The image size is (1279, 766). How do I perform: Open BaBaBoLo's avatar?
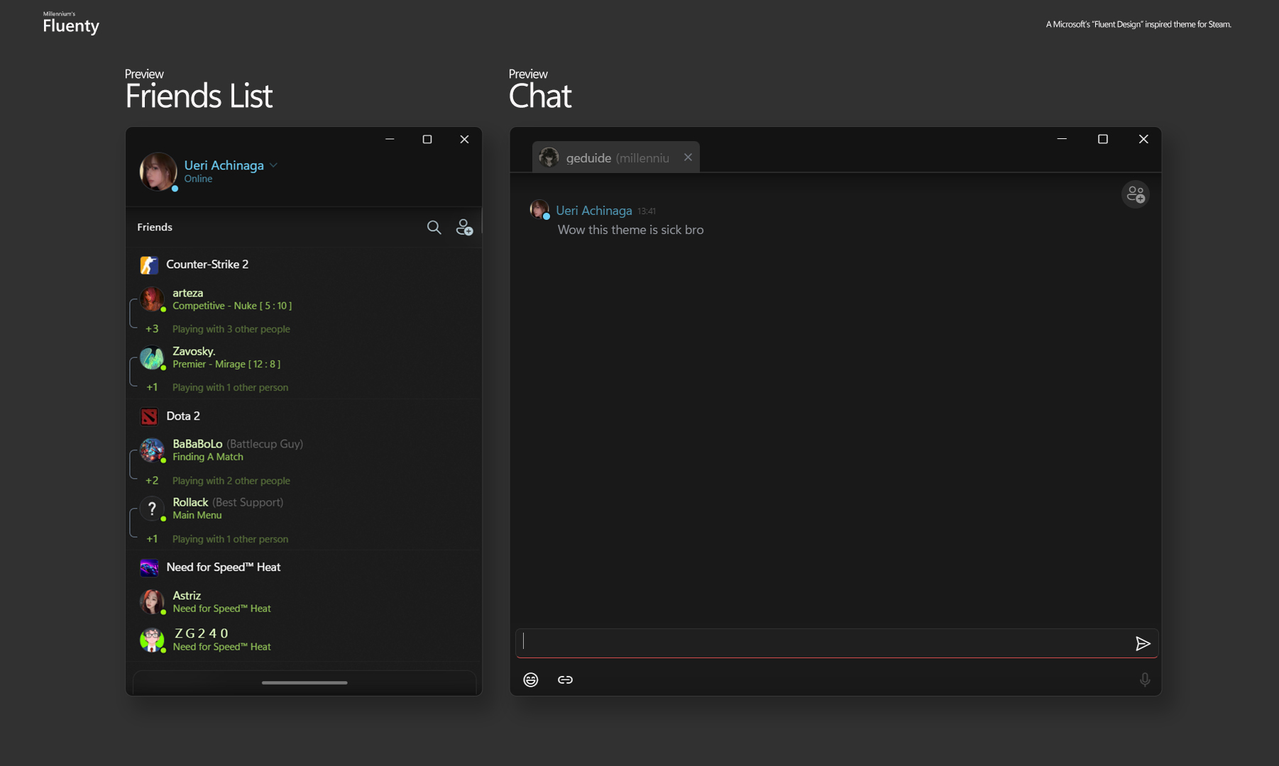[x=152, y=450]
